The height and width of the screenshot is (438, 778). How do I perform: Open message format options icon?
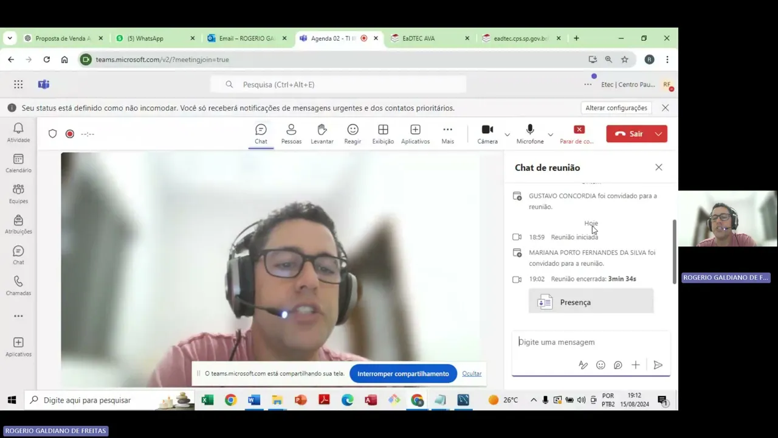pyautogui.click(x=583, y=365)
